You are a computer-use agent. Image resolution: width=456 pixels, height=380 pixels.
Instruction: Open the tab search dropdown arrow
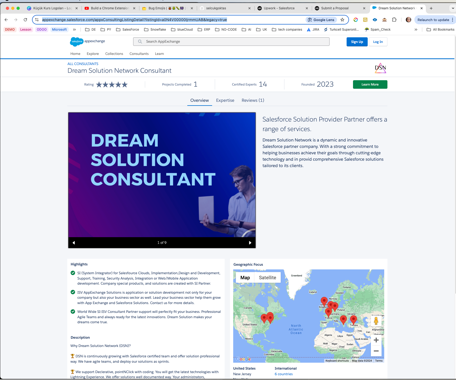coord(453,8)
